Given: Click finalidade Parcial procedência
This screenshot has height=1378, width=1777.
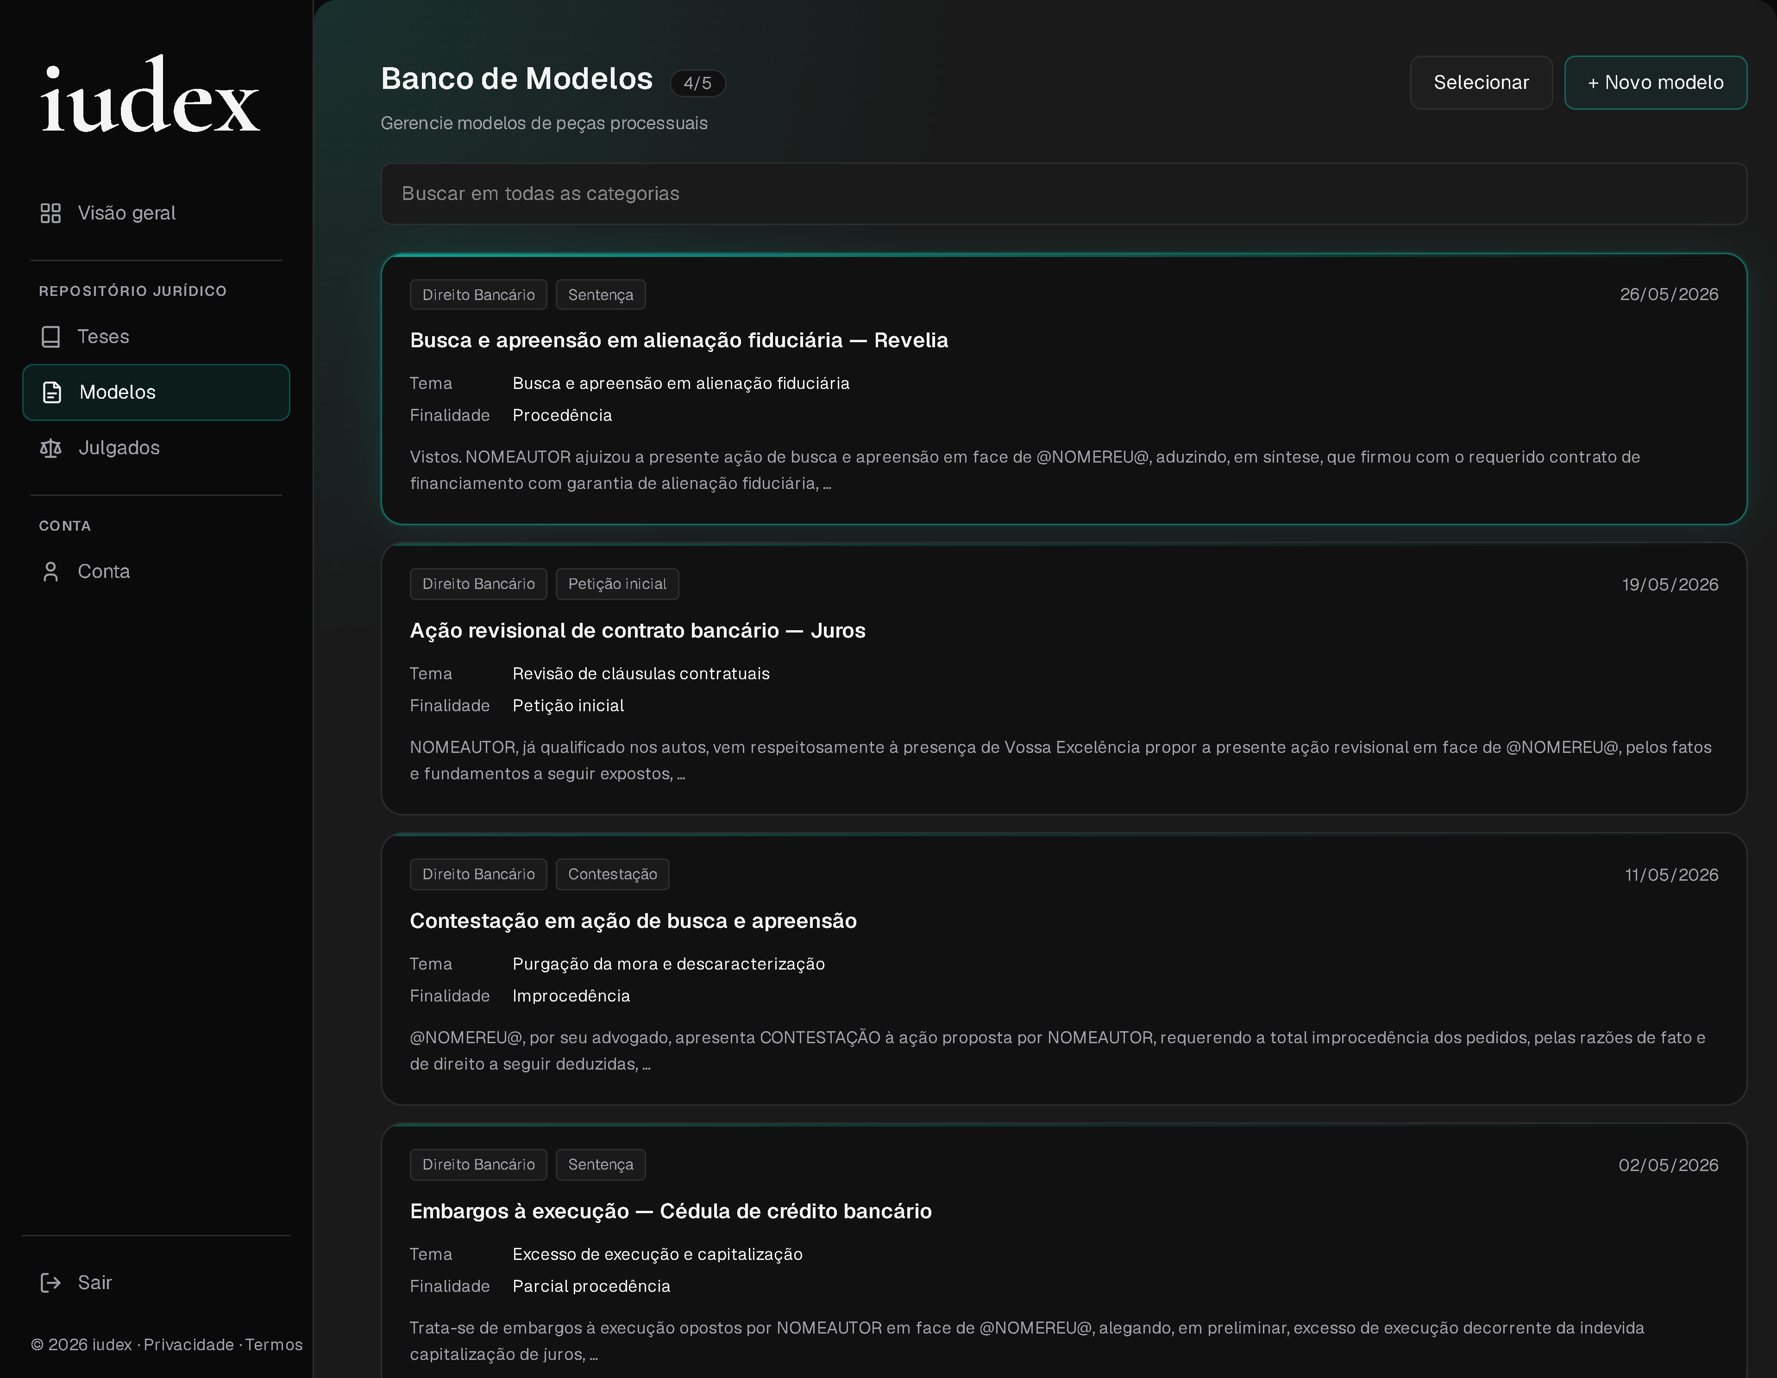Looking at the screenshot, I should (x=590, y=1286).
